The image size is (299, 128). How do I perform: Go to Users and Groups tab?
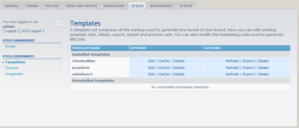click(x=81, y=6)
